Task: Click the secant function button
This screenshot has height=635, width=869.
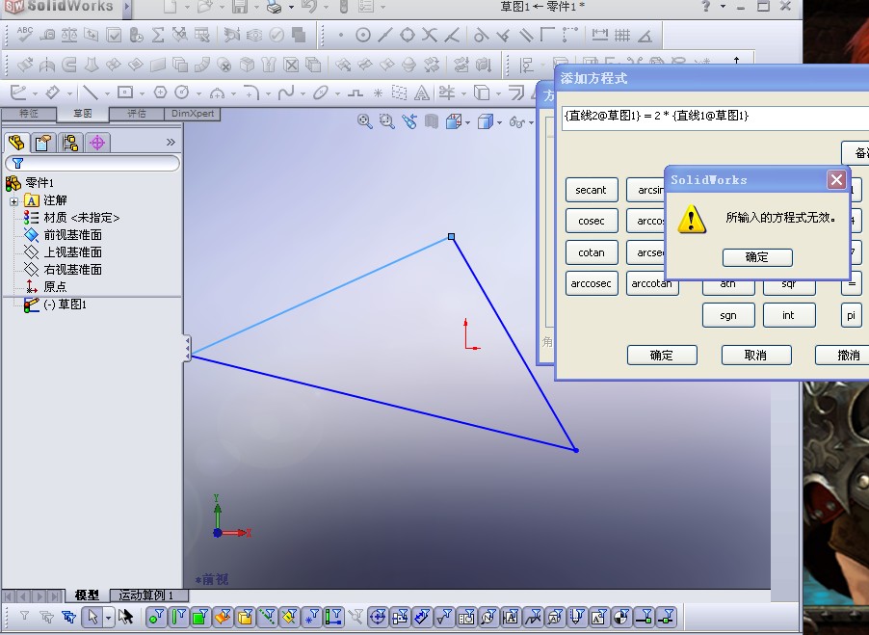Action: point(591,190)
